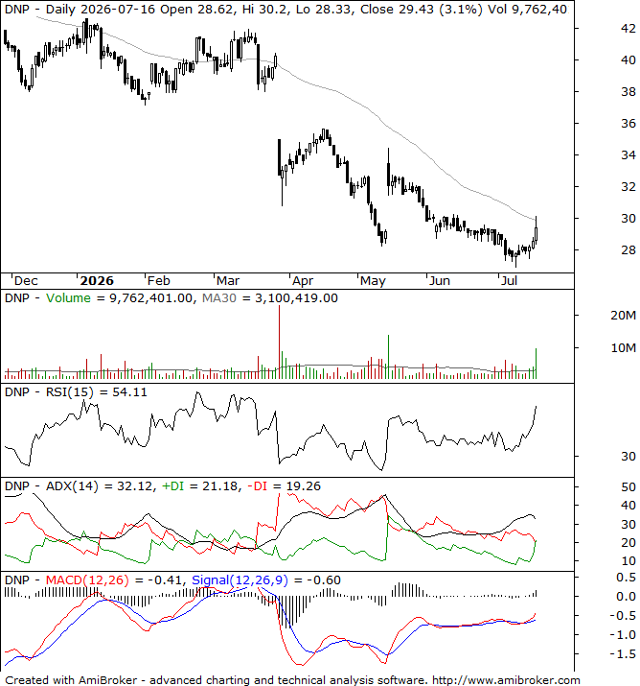Click the last green volume bar in July
This screenshot has height=686, width=640.
(536, 364)
